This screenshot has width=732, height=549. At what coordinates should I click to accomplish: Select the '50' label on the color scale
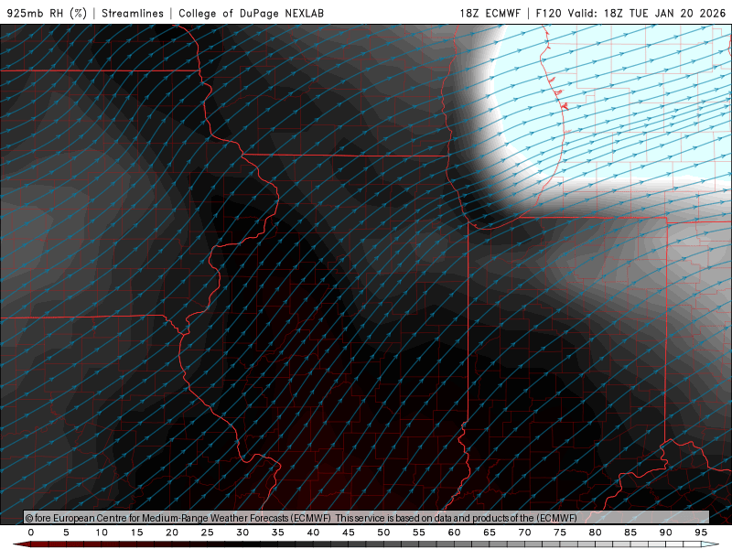(383, 533)
